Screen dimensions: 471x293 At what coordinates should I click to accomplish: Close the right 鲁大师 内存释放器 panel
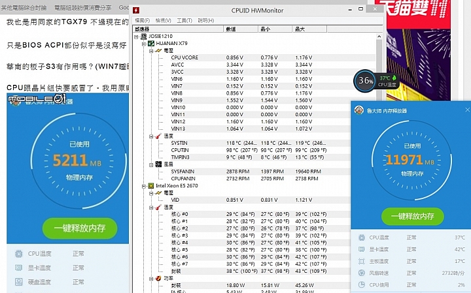pos(467,110)
